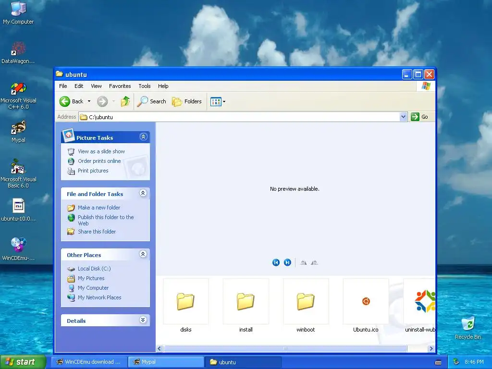Open the File menu

tap(63, 86)
